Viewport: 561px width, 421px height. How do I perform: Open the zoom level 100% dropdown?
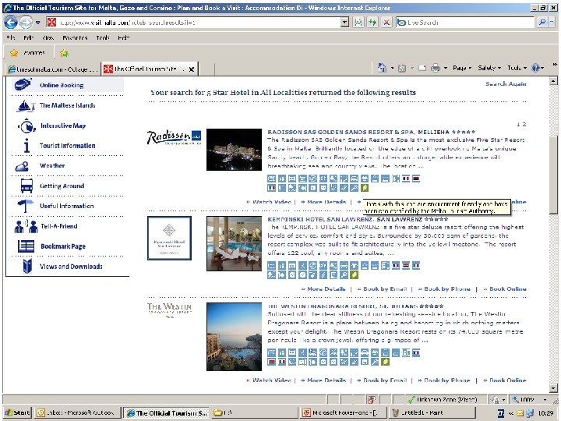pos(545,399)
